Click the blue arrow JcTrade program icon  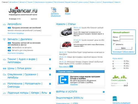click(63, 80)
